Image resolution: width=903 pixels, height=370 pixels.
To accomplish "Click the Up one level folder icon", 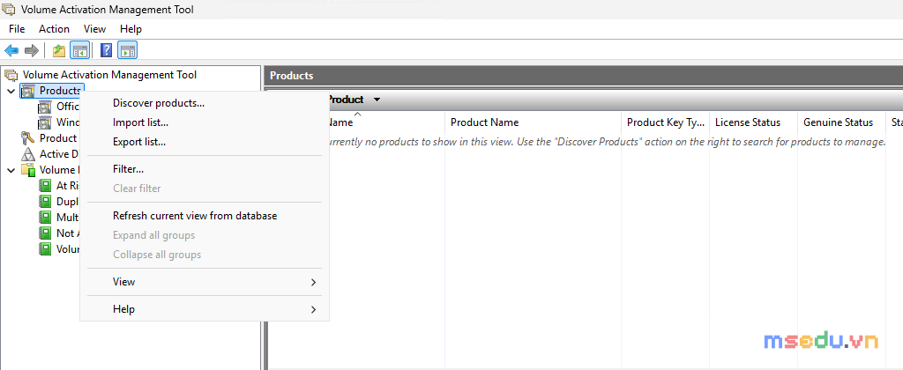I will click(59, 50).
